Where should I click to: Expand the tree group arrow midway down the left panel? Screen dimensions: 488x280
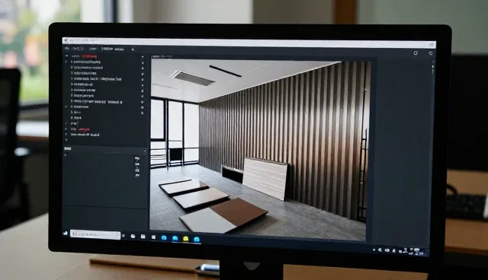pos(66,107)
